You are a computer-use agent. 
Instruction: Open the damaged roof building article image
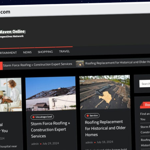pos(51,94)
